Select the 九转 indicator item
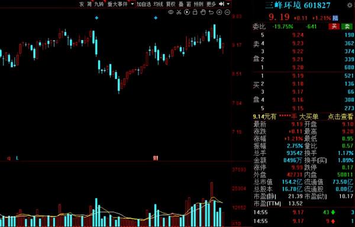The image size is (355, 227). point(99,4)
